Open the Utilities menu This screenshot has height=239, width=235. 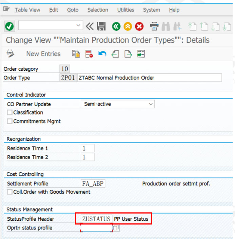coord(126,10)
